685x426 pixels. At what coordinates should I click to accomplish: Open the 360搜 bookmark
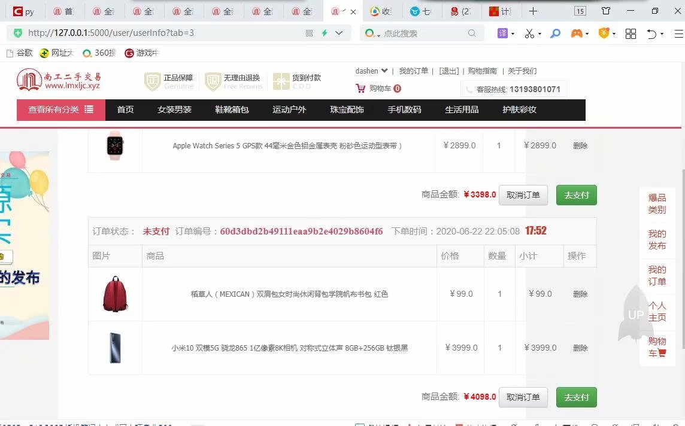click(x=99, y=53)
